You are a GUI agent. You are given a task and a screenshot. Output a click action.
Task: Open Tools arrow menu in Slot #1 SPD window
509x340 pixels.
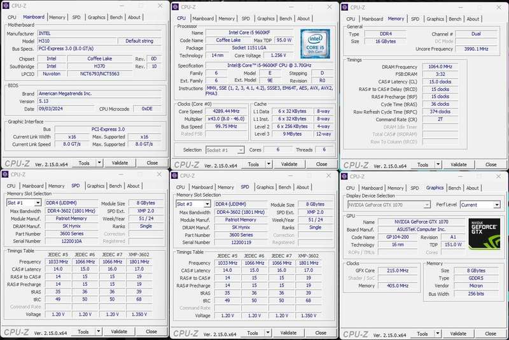(x=99, y=332)
